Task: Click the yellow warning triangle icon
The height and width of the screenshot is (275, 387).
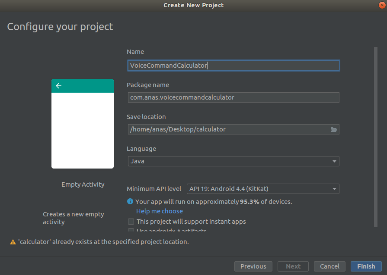Action: [13, 242]
